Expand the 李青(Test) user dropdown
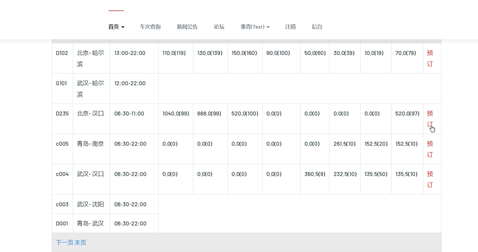This screenshot has height=252, width=478. tap(255, 27)
